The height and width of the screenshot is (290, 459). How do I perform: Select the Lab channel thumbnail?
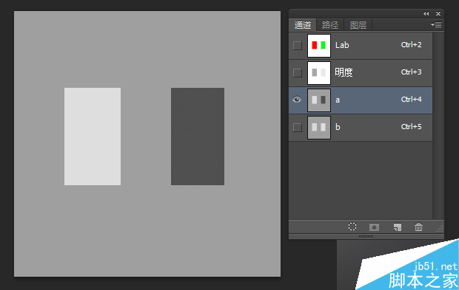(x=319, y=46)
